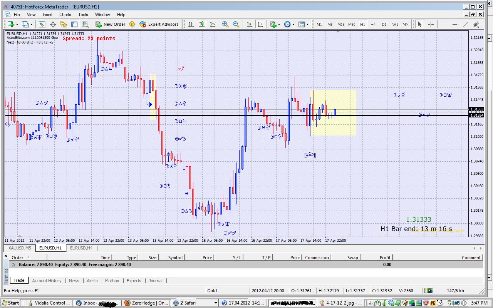Toggle the Terminal panel button
The height and width of the screenshot is (308, 493).
pos(74,24)
